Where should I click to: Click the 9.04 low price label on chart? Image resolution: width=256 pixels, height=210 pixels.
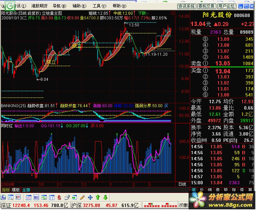point(44,79)
